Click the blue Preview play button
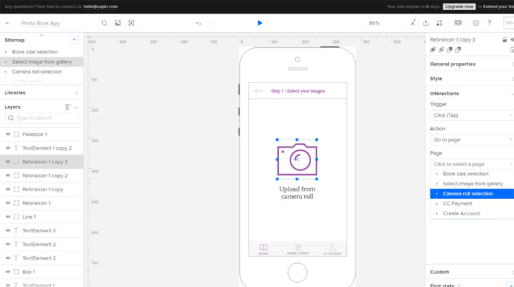514x287 pixels. pyautogui.click(x=260, y=23)
